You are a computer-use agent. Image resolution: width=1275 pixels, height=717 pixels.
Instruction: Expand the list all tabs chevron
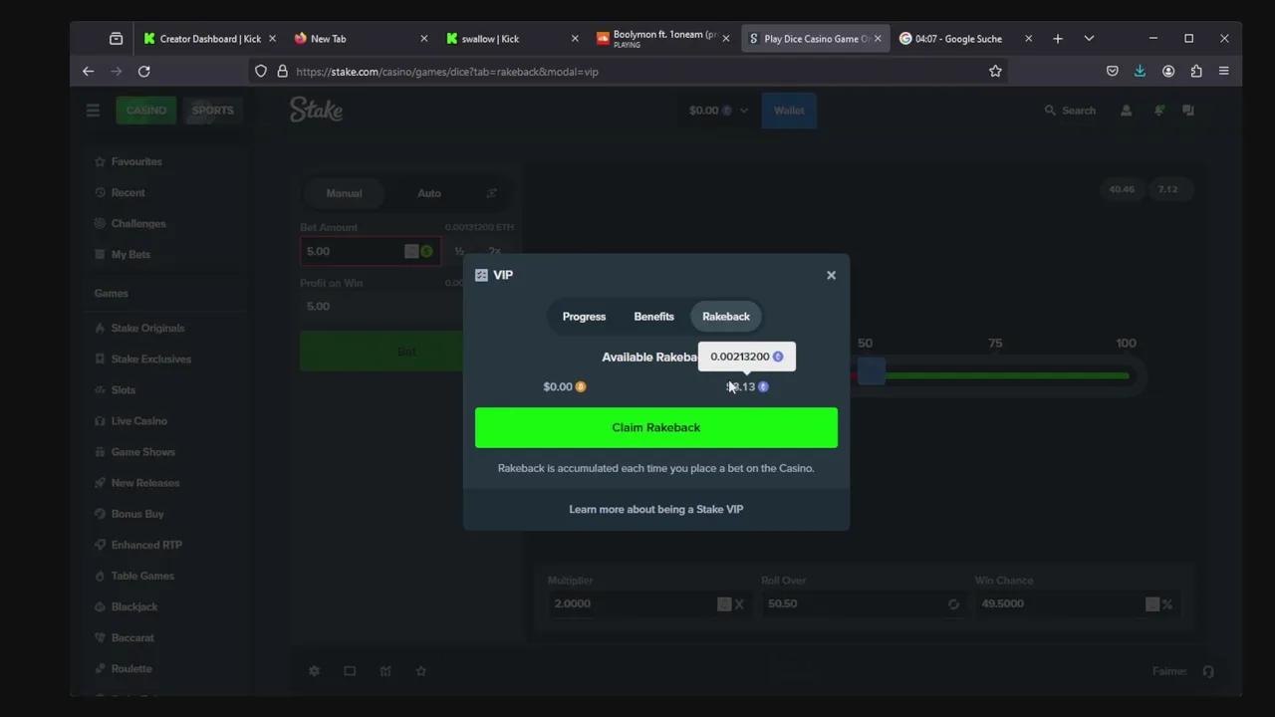pos(1089,39)
